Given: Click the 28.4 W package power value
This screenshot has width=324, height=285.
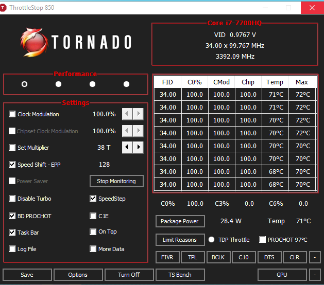Looking at the screenshot, I should click(x=231, y=221).
